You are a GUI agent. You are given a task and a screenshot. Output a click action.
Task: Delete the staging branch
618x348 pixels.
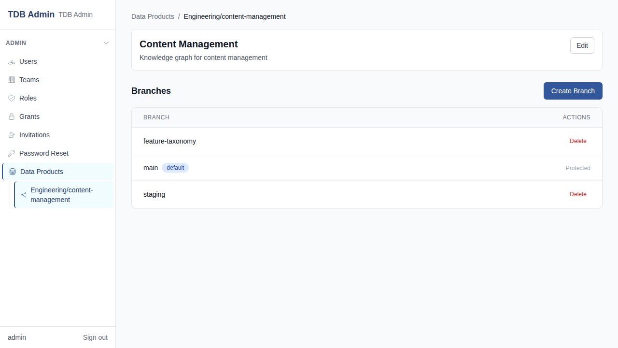click(x=578, y=194)
